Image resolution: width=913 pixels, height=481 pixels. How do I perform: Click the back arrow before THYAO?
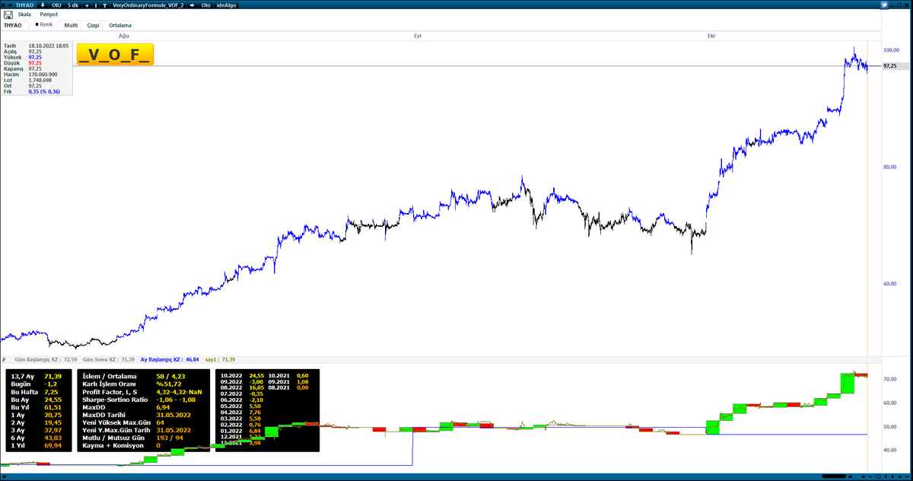coord(10,5)
